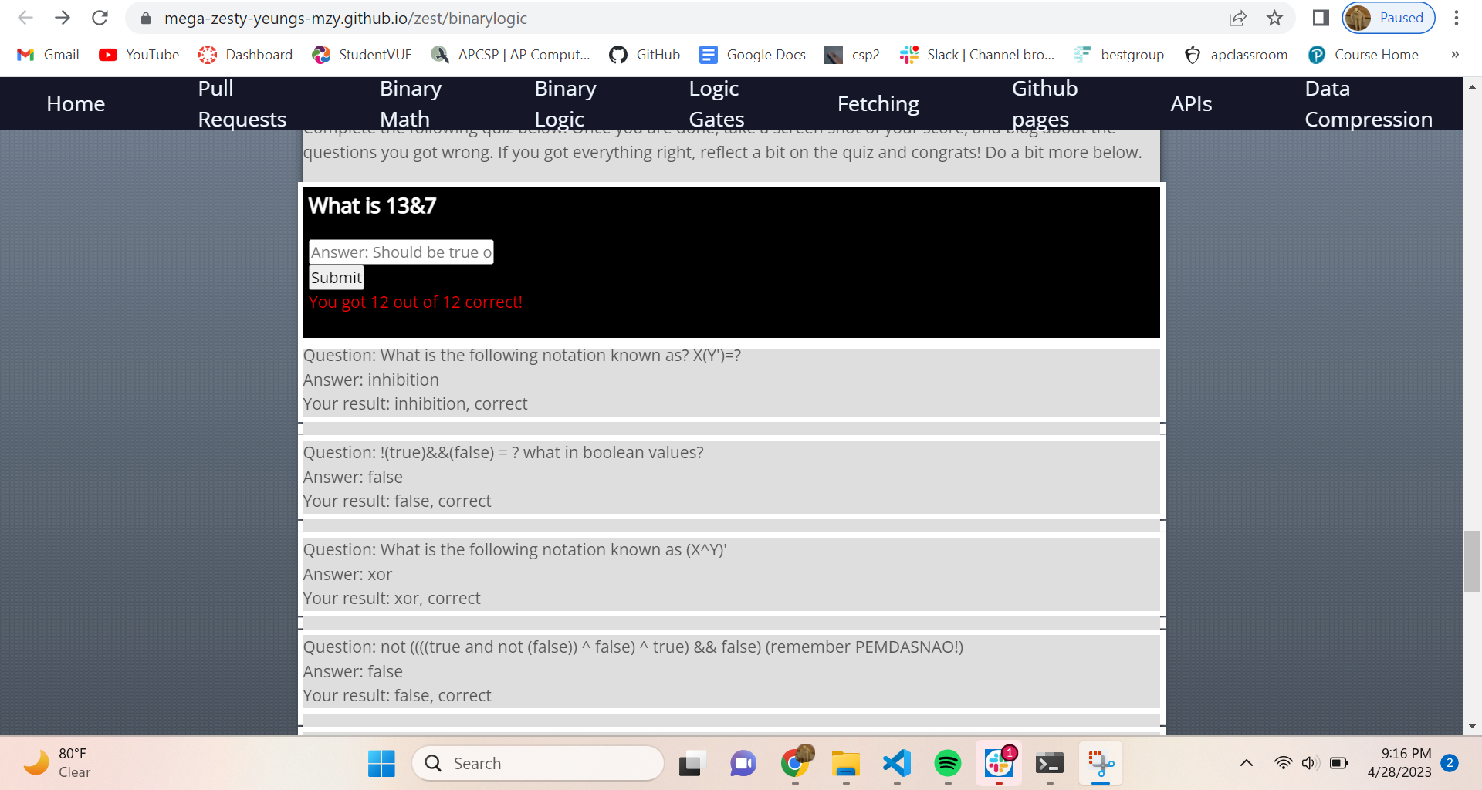Switch to Chrome in taskbar

pos(795,763)
